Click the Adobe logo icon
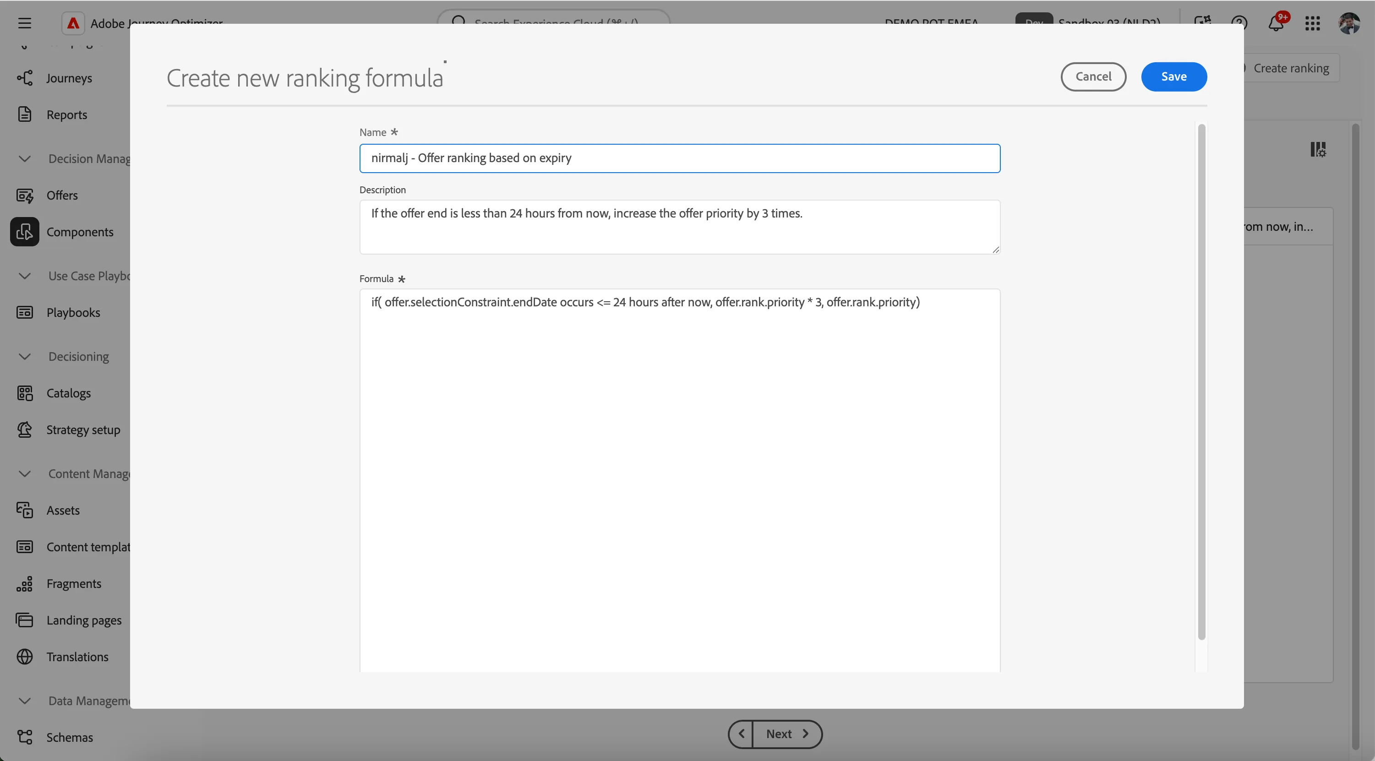 [x=73, y=23]
